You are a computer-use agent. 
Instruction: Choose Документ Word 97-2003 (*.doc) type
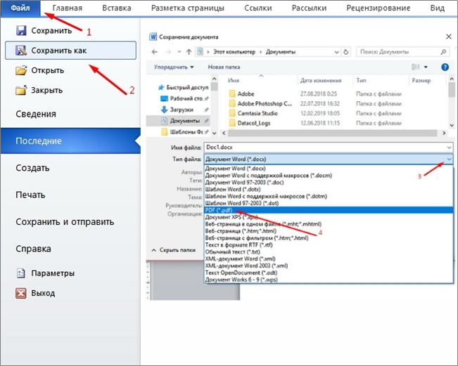[x=329, y=182]
